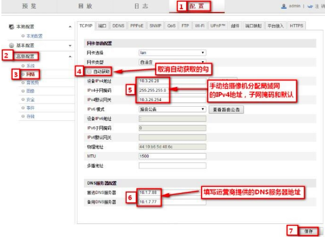Image resolution: width=325 pixels, height=237 pixels.
Task: Collapse the 本地配置 section chevron
Action: pos(70,27)
